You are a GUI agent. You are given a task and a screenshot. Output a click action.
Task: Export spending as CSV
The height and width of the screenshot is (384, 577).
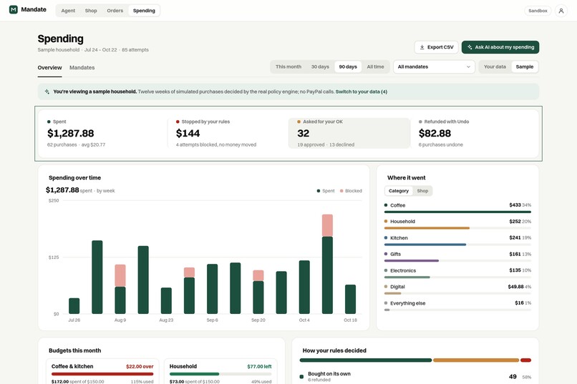pos(437,47)
